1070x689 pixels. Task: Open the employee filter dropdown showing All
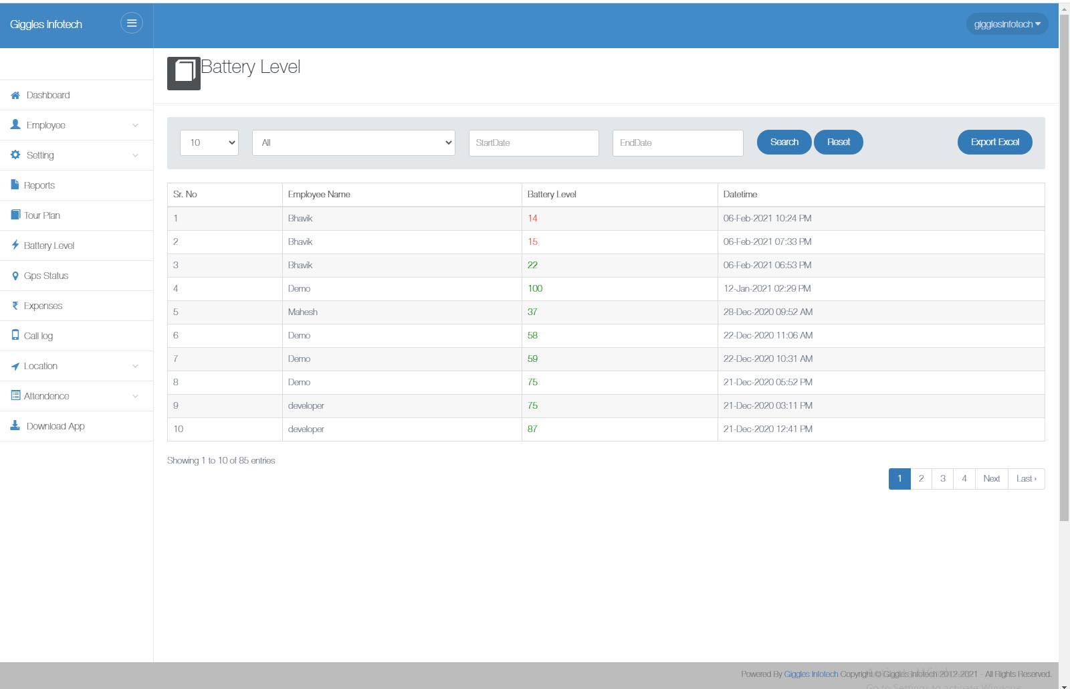click(354, 142)
